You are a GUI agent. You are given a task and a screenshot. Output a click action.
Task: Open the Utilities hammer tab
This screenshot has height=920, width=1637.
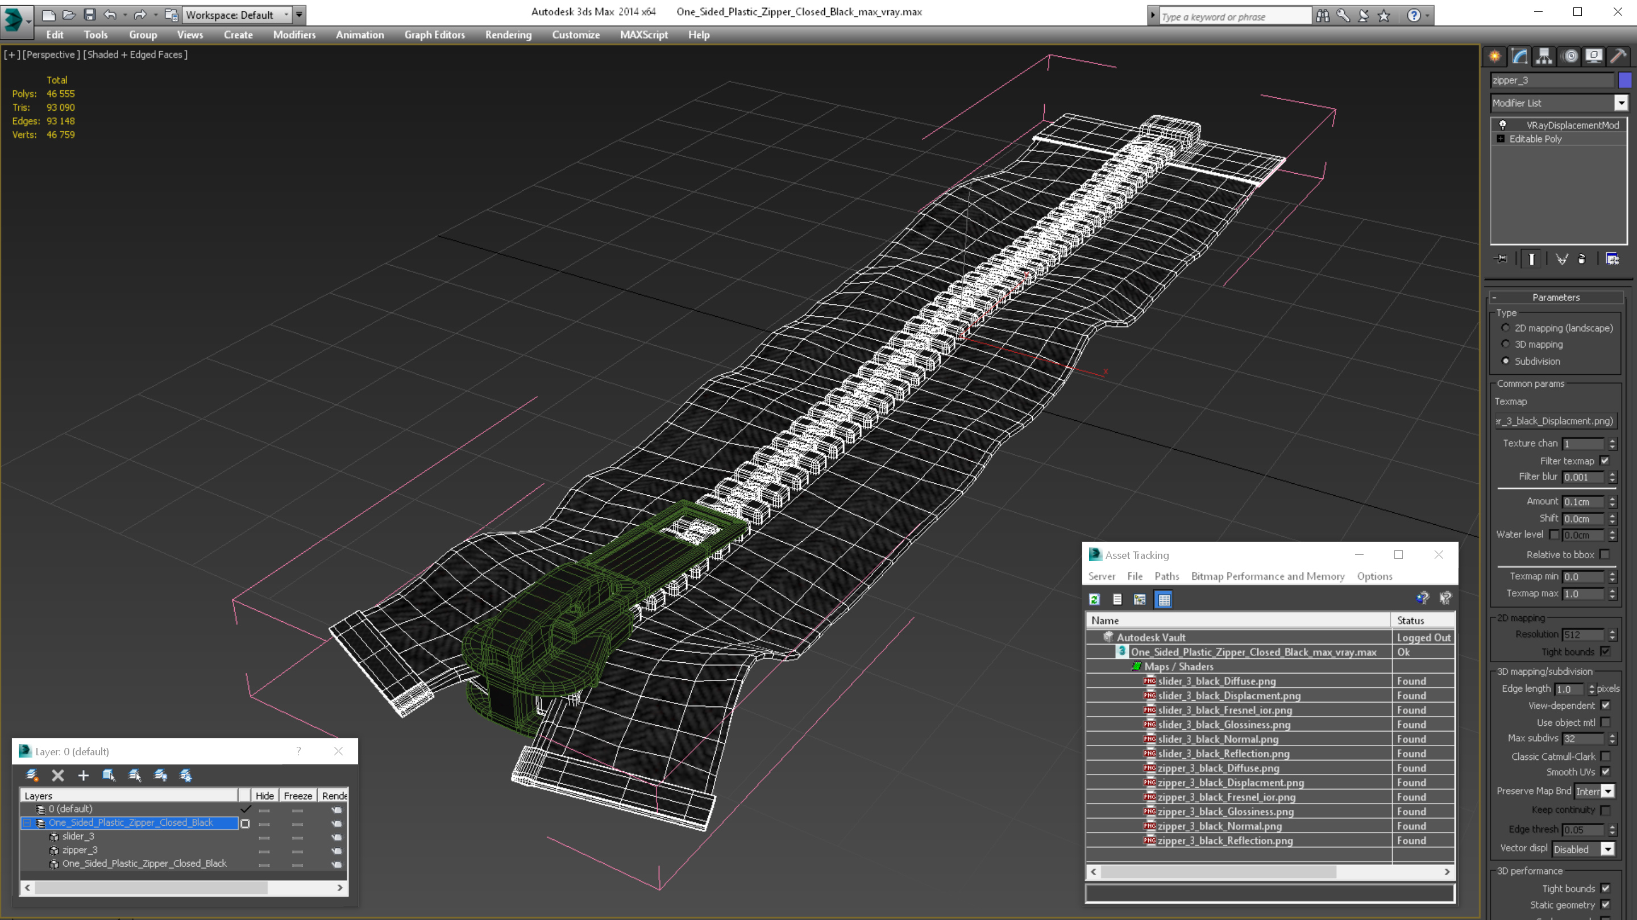1618,57
